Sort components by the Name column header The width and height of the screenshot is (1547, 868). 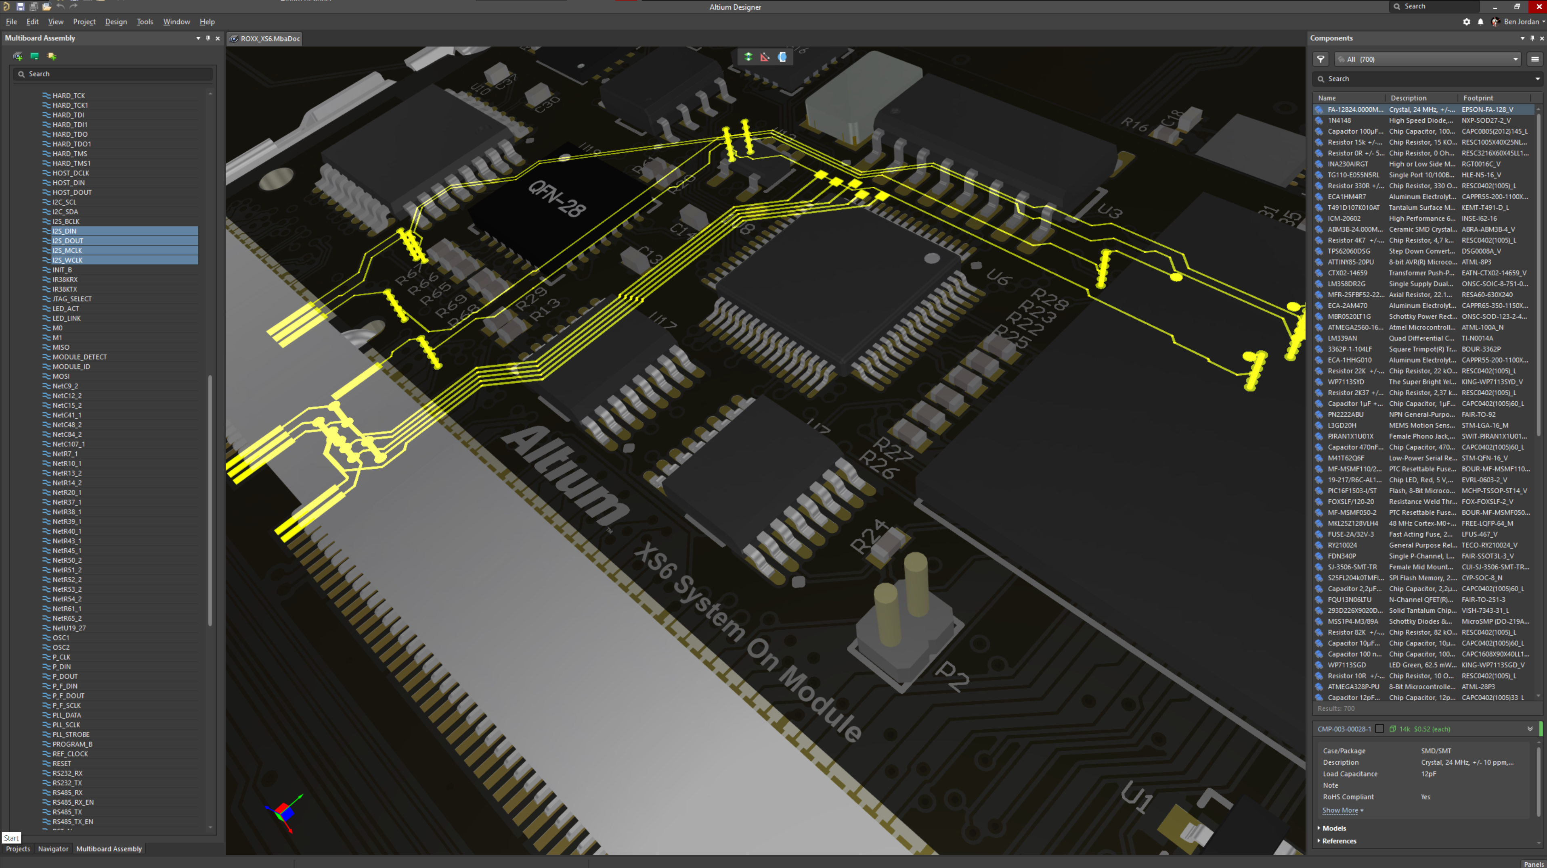[x=1350, y=98]
